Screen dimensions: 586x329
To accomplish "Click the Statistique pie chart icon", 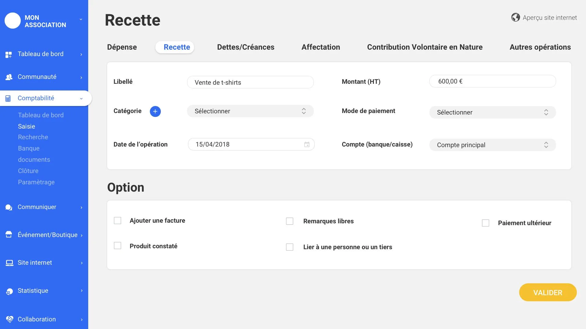I will 9,292.
